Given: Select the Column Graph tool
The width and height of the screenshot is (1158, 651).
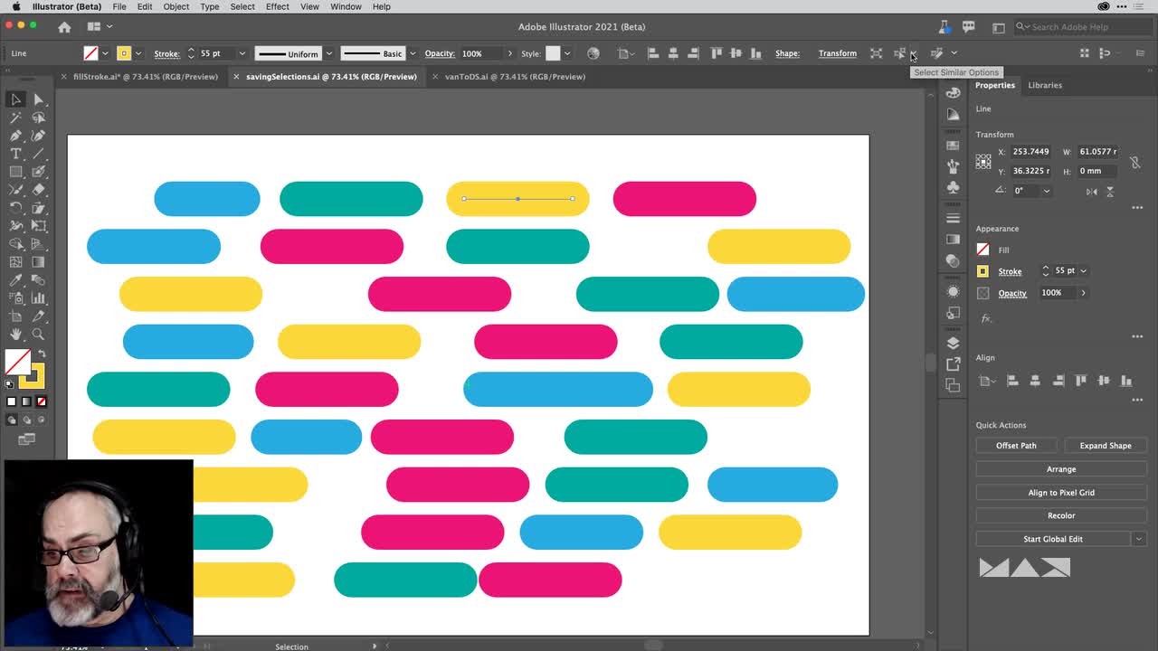Looking at the screenshot, I should [39, 298].
